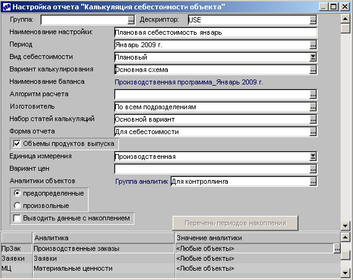Click the analytics table scrollbar thumb

tap(346, 255)
